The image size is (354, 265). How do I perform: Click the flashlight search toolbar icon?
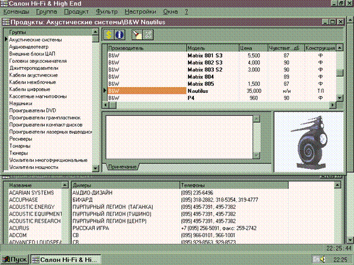click(137, 35)
